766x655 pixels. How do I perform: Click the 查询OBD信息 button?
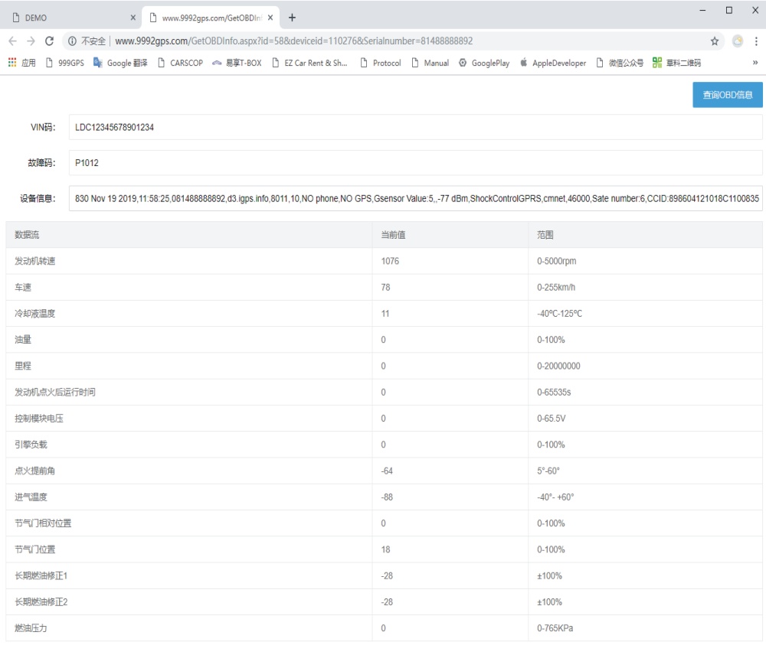point(728,95)
